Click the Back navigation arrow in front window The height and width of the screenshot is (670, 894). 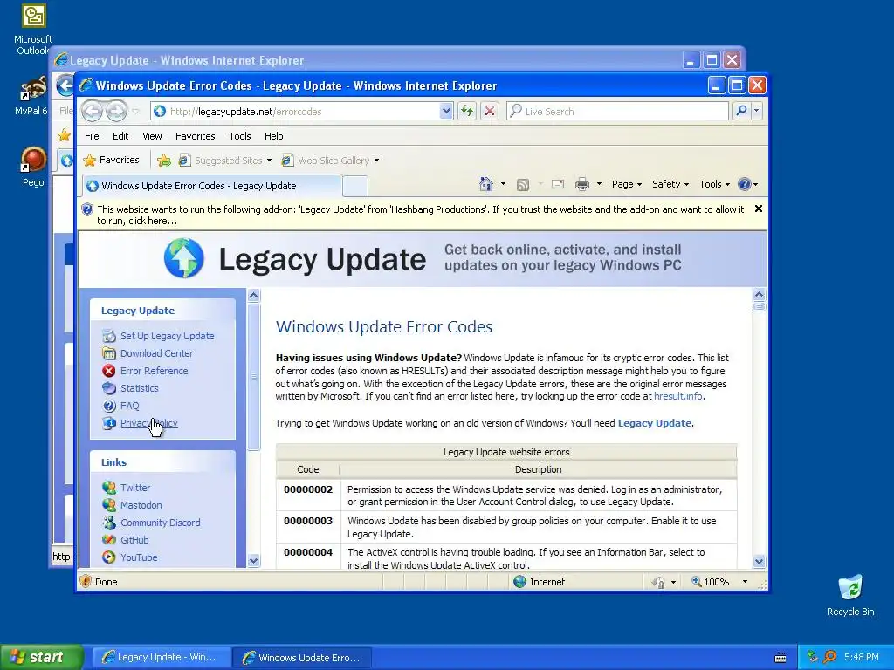tap(92, 111)
